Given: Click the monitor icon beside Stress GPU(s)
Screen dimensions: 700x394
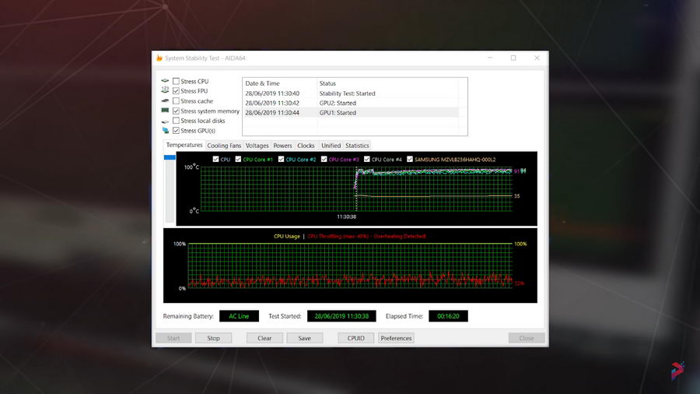Looking at the screenshot, I should click(x=165, y=131).
